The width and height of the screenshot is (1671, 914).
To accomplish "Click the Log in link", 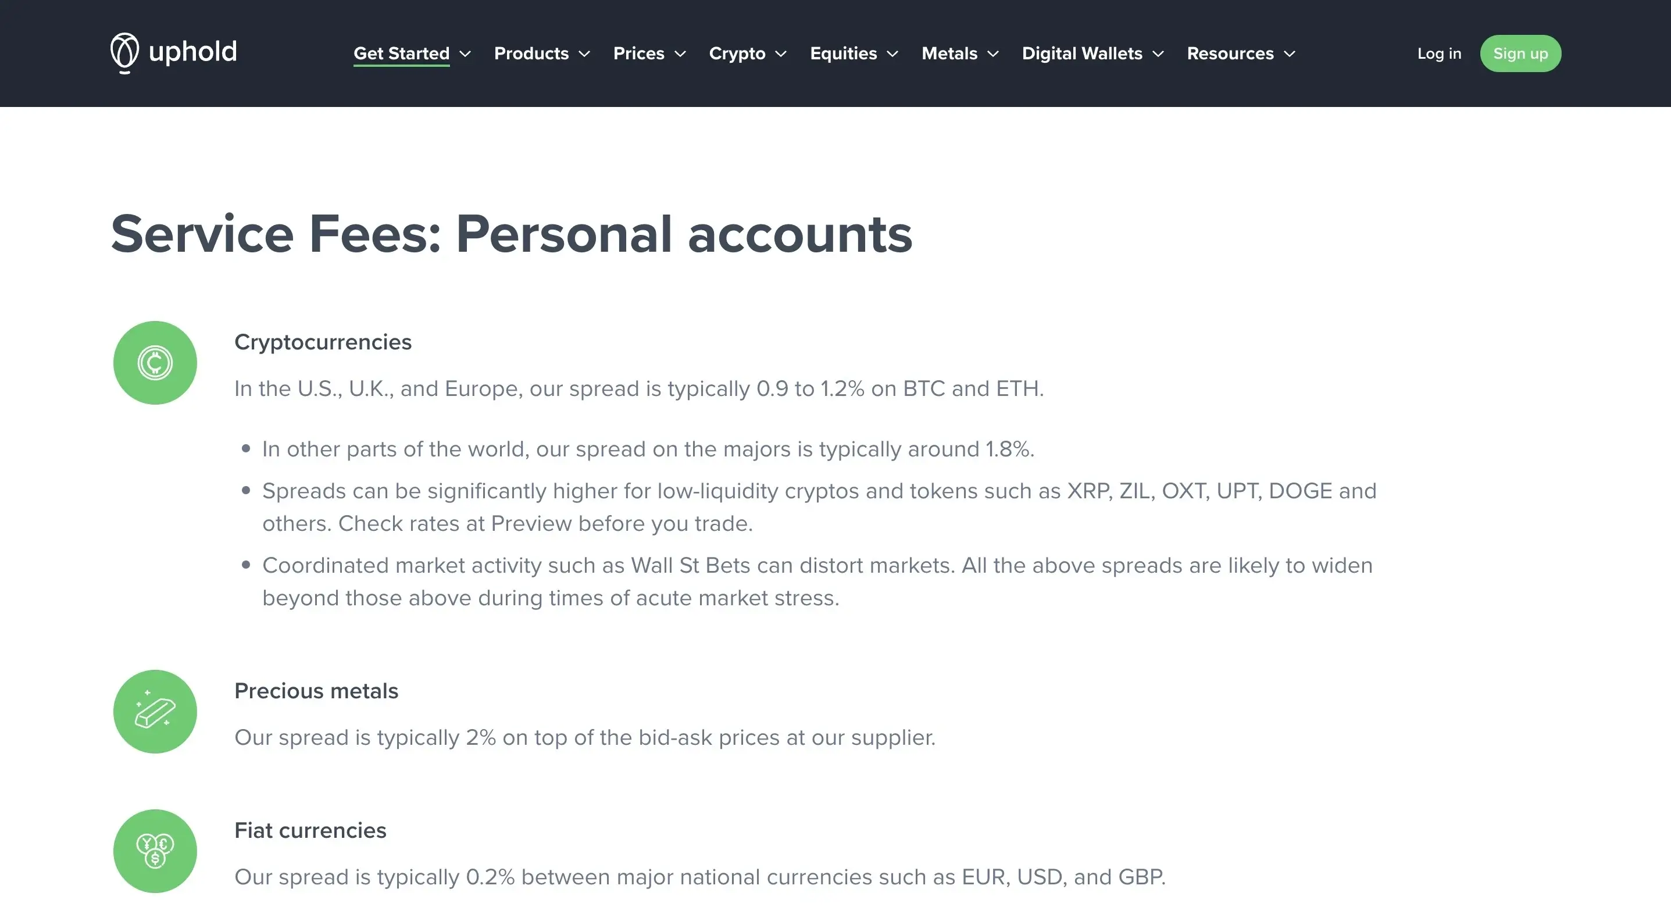I will (x=1439, y=53).
